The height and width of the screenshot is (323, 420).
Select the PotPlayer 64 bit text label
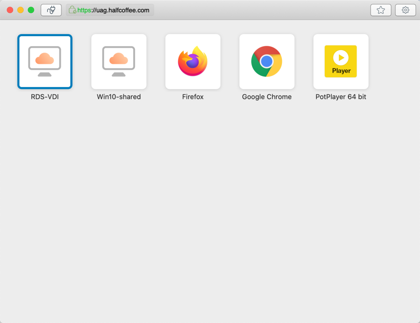tap(341, 97)
